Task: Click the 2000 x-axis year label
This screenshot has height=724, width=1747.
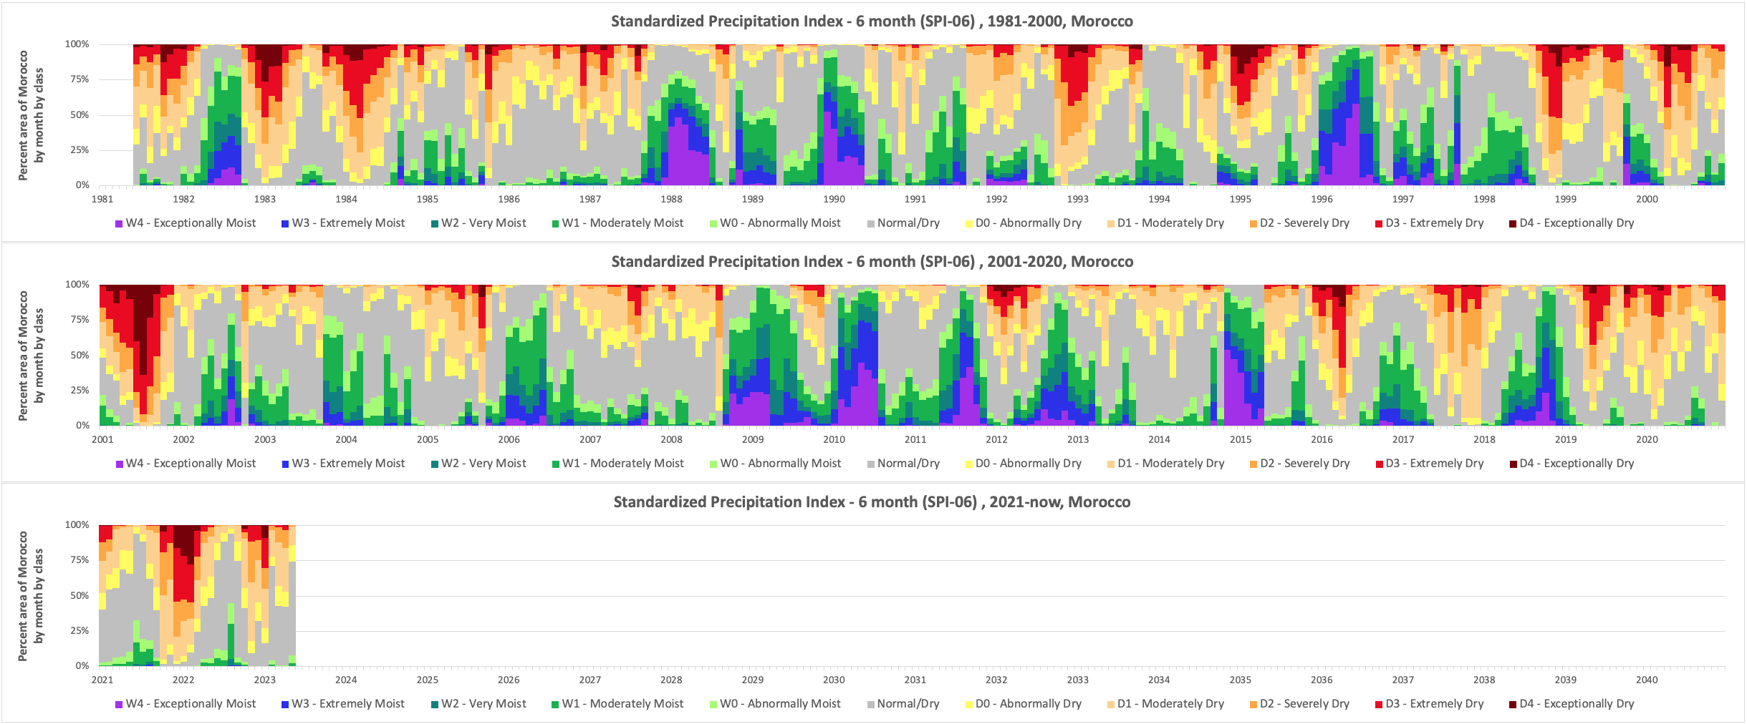Action: (x=1647, y=200)
